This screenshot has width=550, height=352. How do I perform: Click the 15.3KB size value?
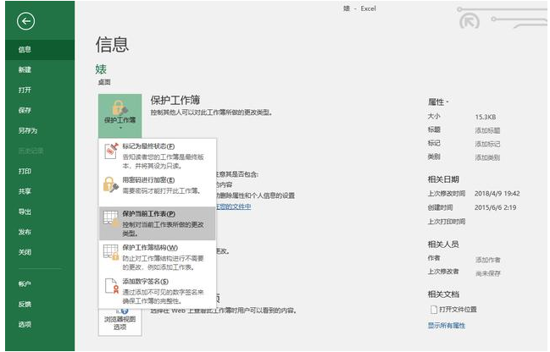[x=485, y=117]
